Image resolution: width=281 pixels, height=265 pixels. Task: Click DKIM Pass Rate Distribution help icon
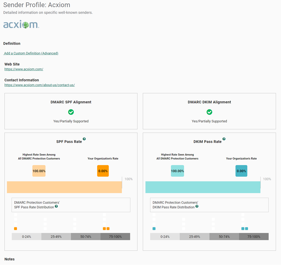click(197, 206)
